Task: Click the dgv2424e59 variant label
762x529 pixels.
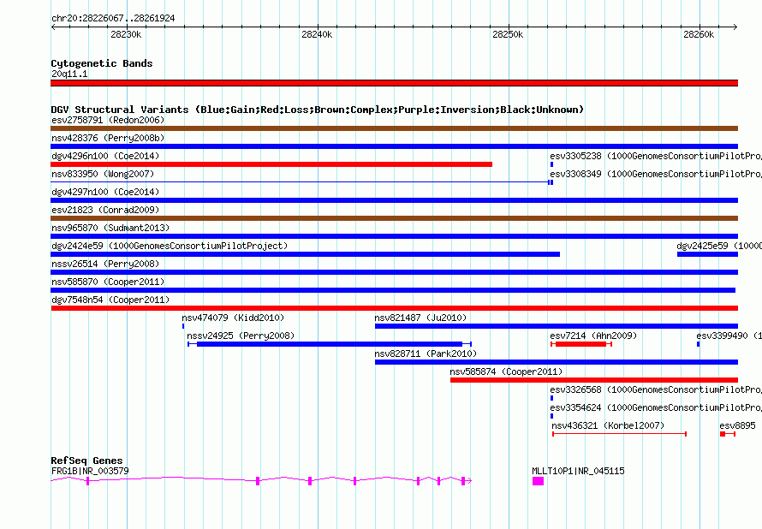Action: (170, 246)
